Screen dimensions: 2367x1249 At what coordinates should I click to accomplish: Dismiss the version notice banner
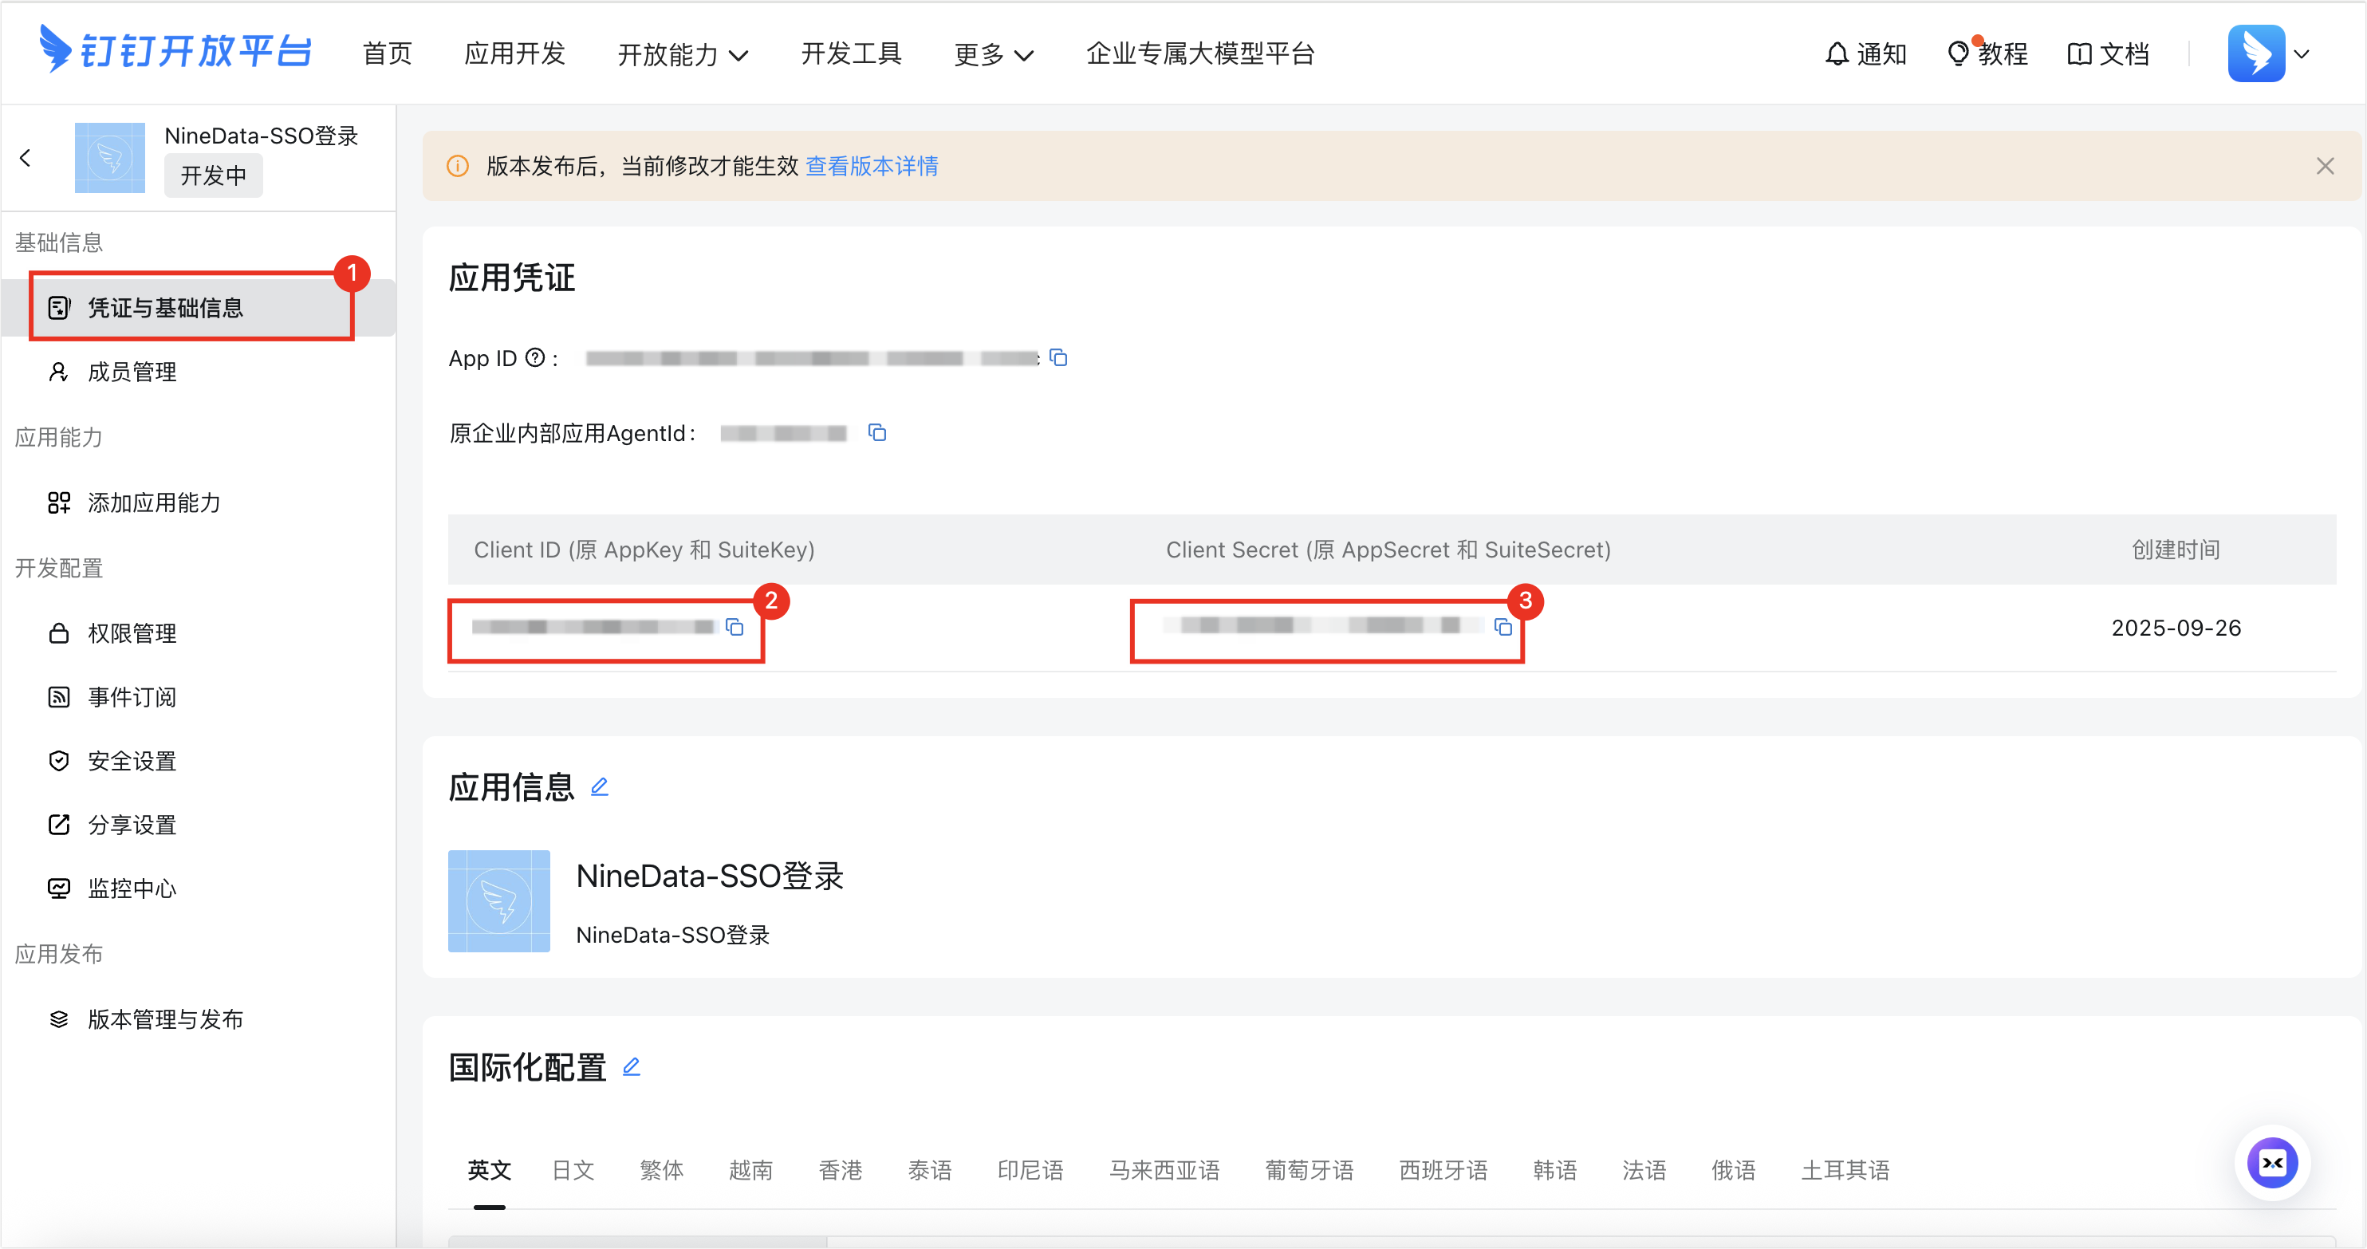tap(2325, 167)
